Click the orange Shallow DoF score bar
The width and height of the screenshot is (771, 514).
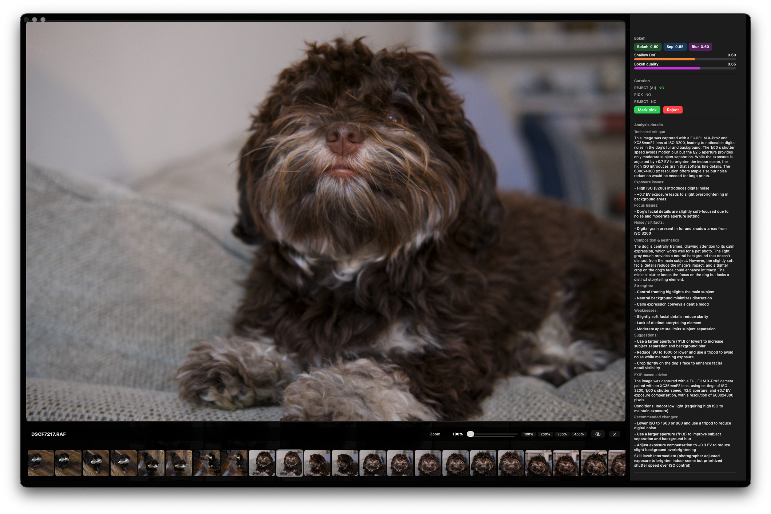point(664,59)
